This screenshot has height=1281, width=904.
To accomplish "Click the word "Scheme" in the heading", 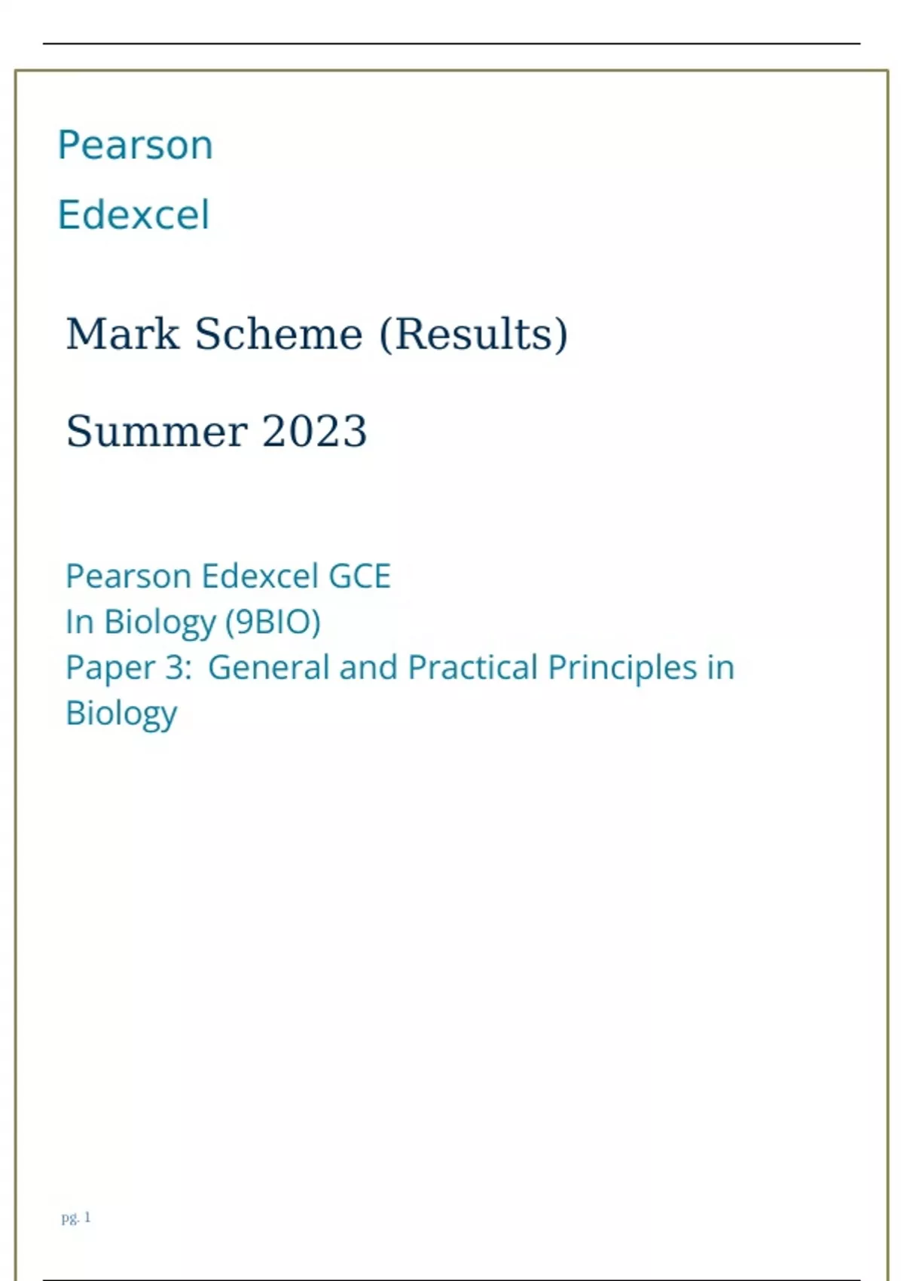I will point(279,334).
